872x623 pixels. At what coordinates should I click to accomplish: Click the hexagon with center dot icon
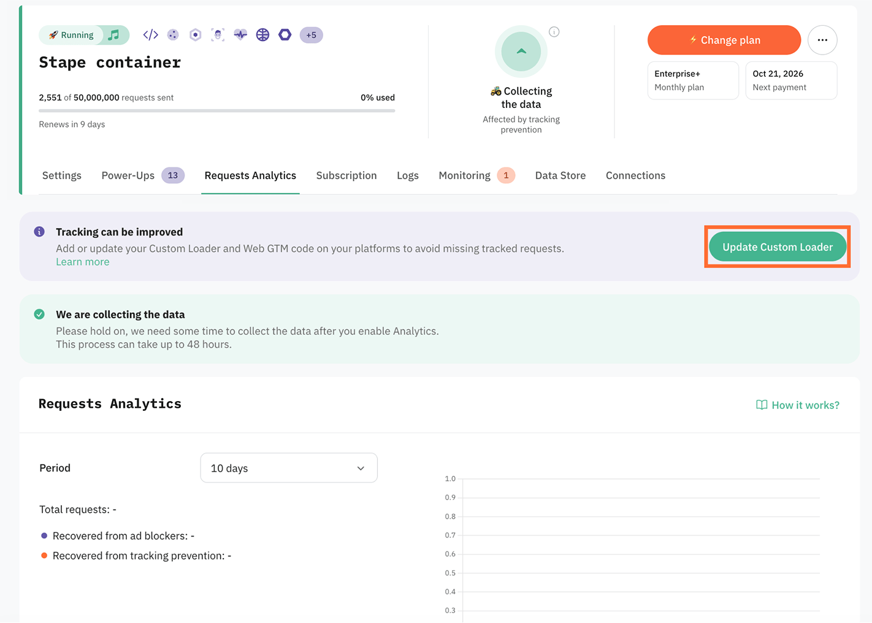[196, 35]
